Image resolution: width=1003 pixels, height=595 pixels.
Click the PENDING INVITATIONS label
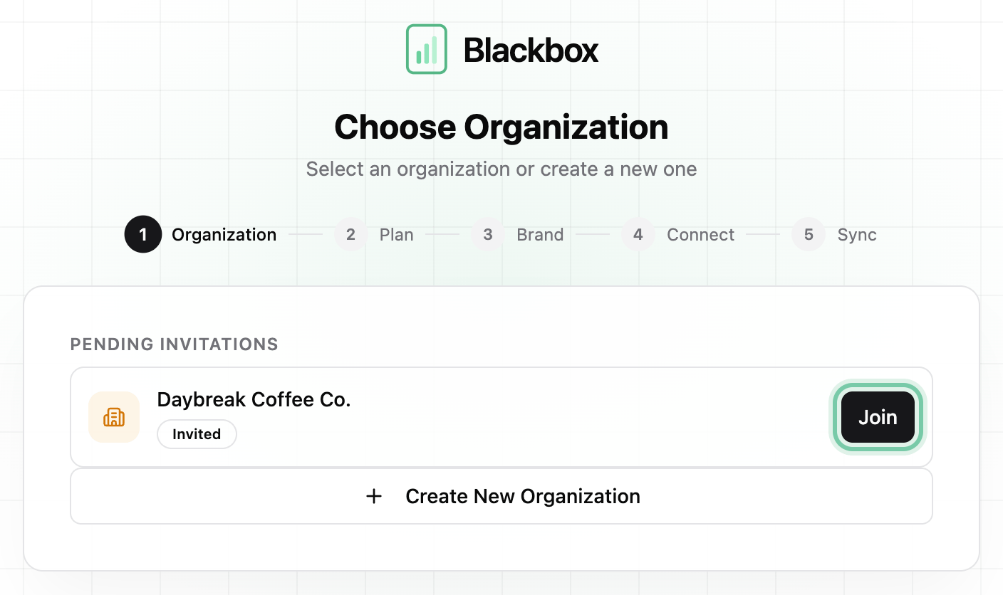175,344
